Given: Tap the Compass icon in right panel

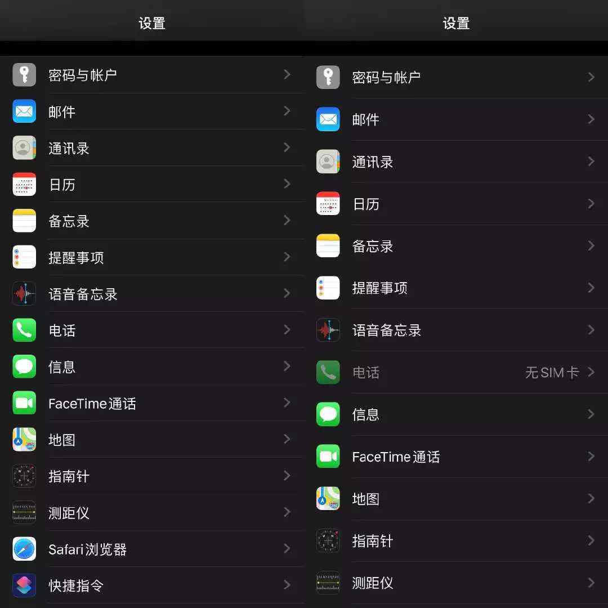Looking at the screenshot, I should [328, 540].
